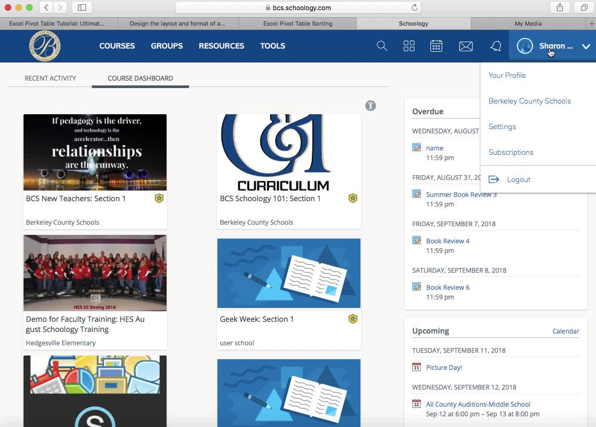Screen dimensions: 596x427
Task: Click the bcs.schoology.com address bar
Action: [298, 7]
